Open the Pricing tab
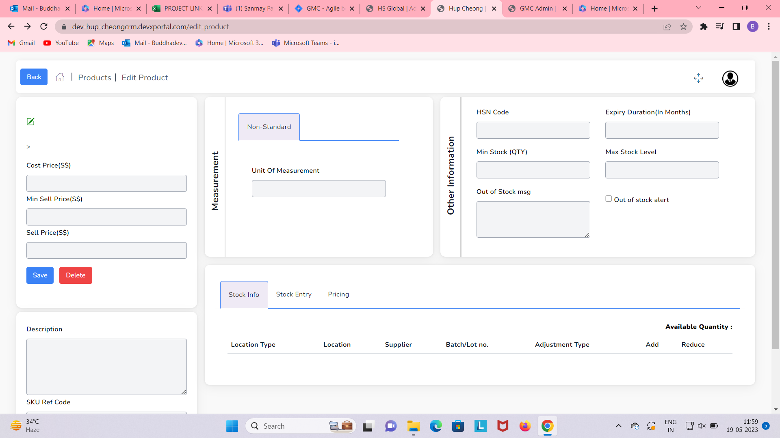This screenshot has height=438, width=780. coord(338,294)
